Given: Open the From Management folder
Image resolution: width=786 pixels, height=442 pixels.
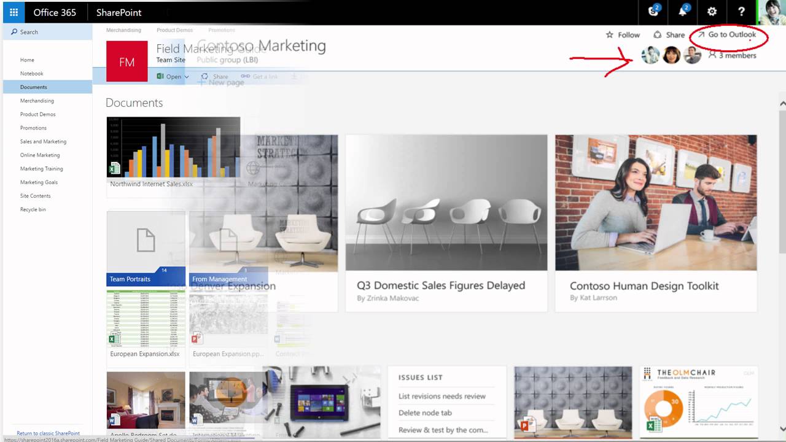Looking at the screenshot, I should coord(228,249).
